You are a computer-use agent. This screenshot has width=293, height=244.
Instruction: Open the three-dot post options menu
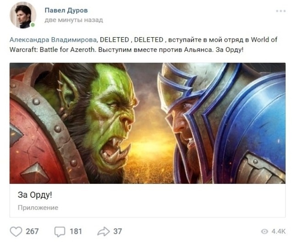pos(281,11)
